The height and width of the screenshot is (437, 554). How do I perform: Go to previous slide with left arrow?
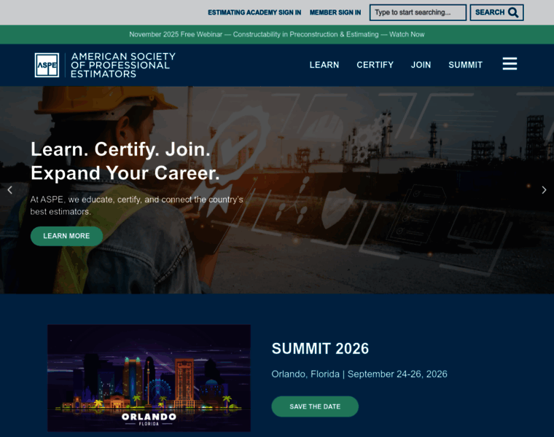coord(9,190)
